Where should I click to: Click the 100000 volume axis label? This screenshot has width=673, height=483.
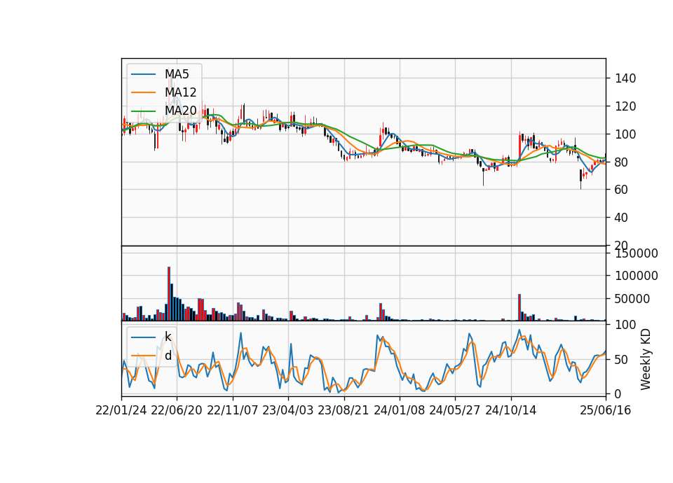[637, 276]
